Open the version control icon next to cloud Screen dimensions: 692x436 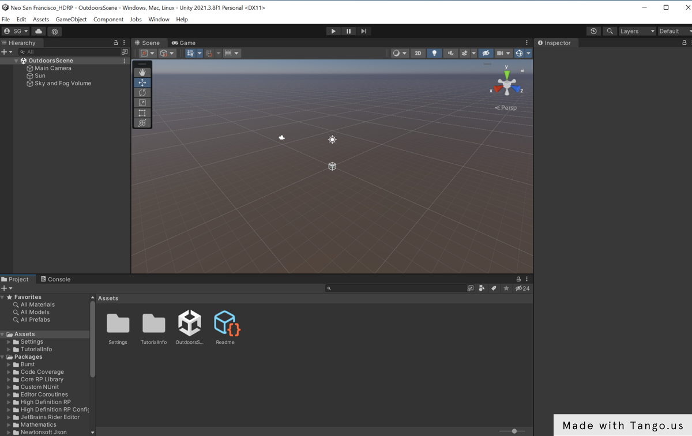(x=55, y=31)
